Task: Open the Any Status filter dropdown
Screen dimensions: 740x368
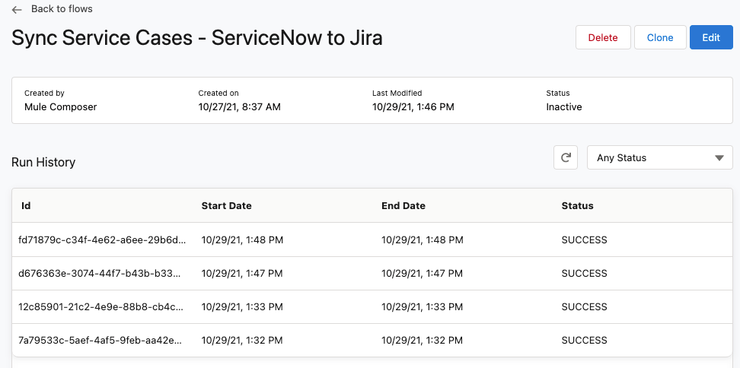Action: 659,157
